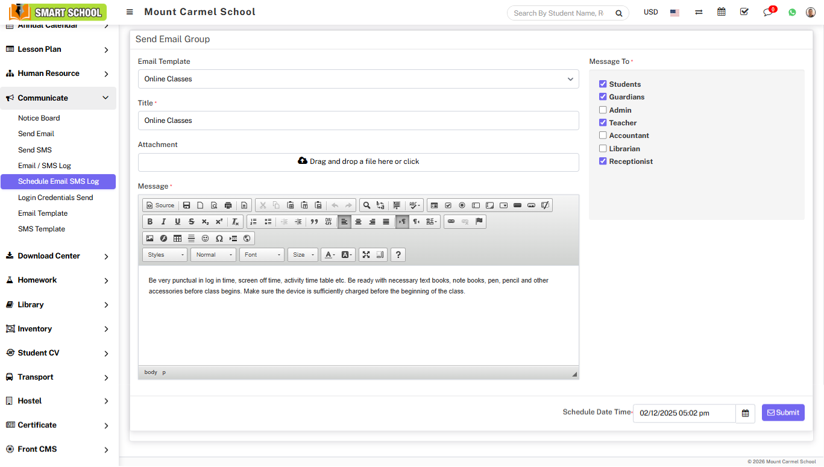Open the Email Template dropdown
The image size is (824, 467).
tap(358, 79)
